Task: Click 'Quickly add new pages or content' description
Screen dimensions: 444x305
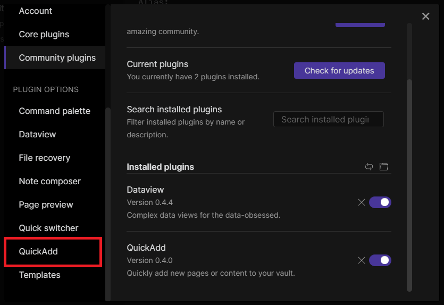Action: pos(211,273)
